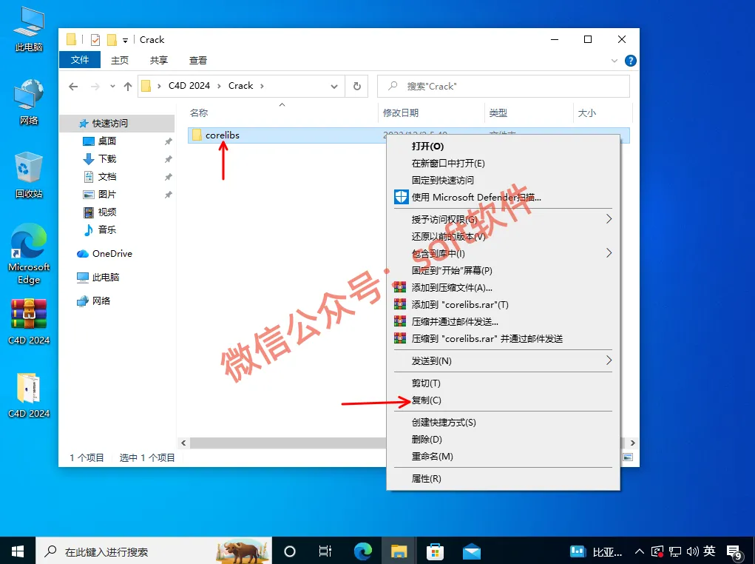Click Properties icon in quick access toolbar
Screen dimensions: 755x564
[95, 39]
